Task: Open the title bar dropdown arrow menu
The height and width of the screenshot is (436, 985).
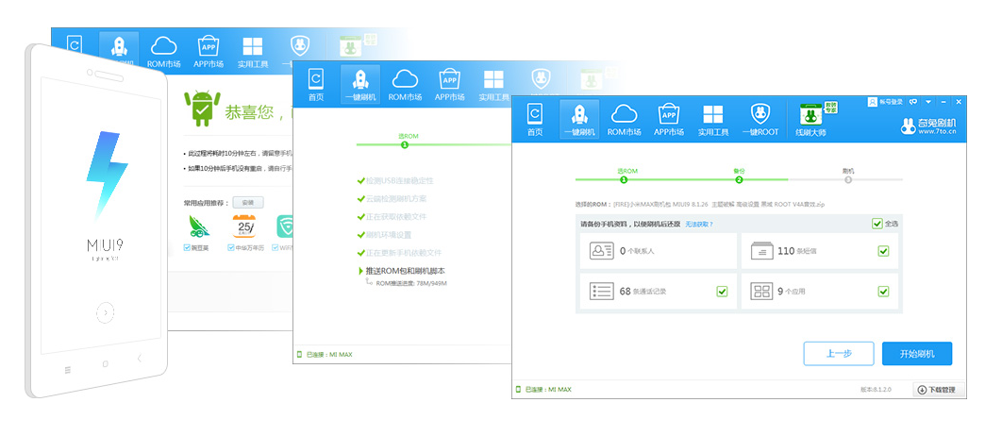Action: pyautogui.click(x=928, y=102)
